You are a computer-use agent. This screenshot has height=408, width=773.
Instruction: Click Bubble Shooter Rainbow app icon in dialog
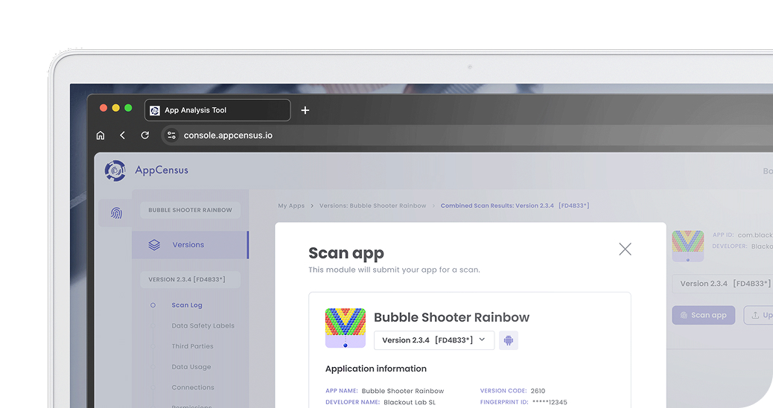345,328
